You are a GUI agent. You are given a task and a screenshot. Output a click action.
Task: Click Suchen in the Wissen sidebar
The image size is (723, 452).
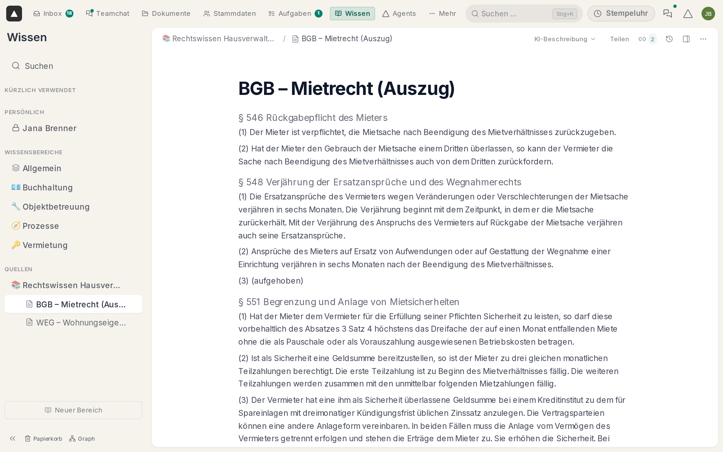tap(73, 66)
